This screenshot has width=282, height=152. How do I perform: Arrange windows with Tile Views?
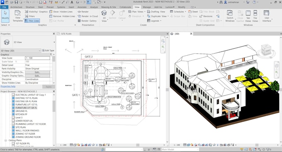(255, 16)
